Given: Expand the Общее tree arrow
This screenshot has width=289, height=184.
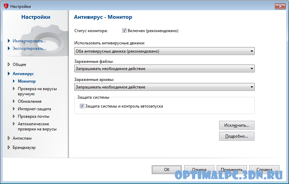Looking at the screenshot, I should [x=9, y=64].
